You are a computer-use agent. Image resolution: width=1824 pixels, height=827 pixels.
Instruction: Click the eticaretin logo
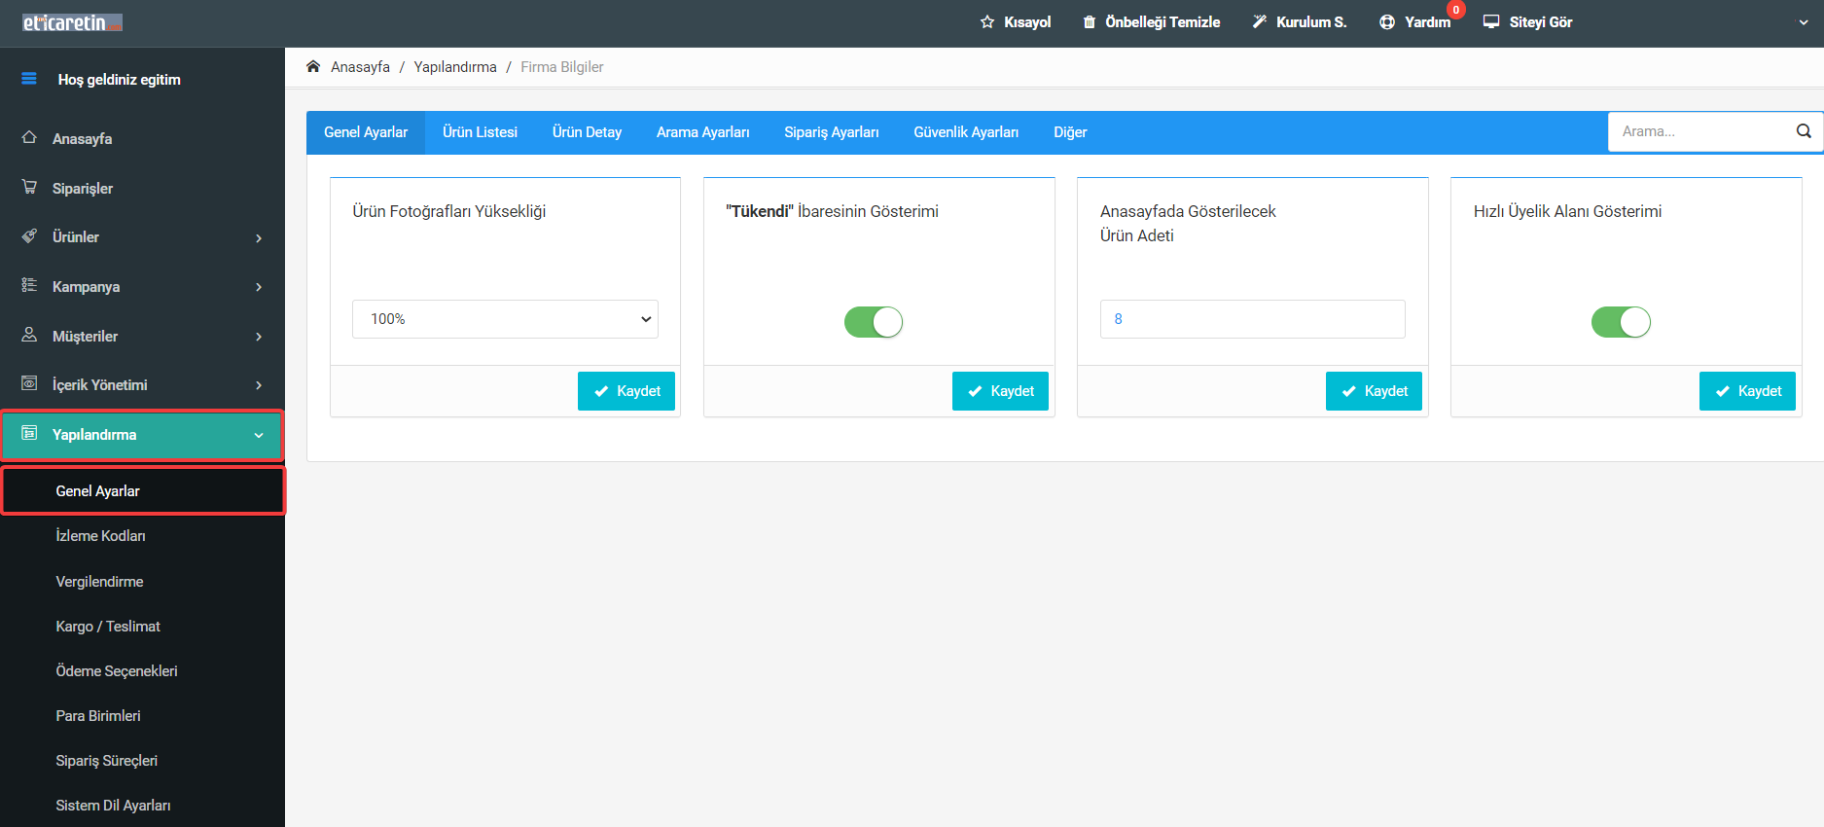pyautogui.click(x=72, y=22)
